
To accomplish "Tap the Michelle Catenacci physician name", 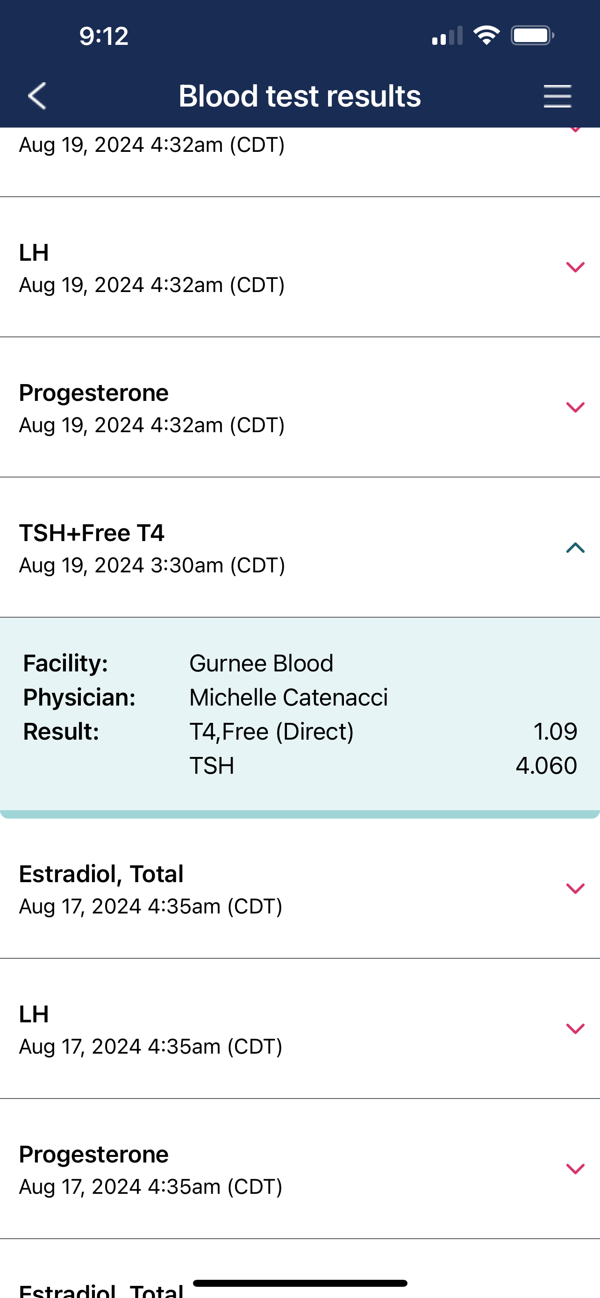I will [288, 698].
